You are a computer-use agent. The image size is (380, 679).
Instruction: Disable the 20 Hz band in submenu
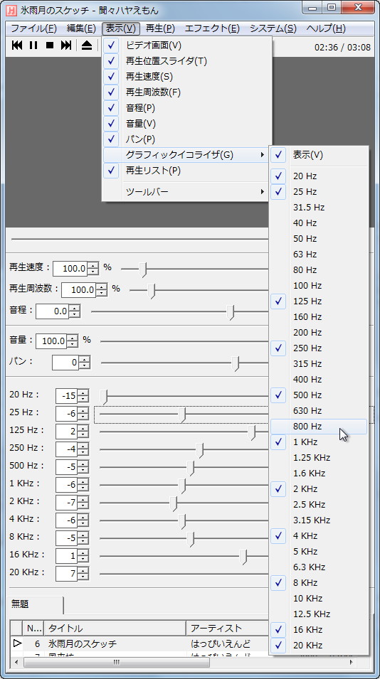319,176
